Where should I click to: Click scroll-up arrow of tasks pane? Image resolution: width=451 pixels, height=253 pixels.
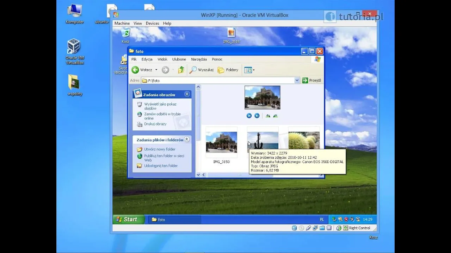point(198,87)
